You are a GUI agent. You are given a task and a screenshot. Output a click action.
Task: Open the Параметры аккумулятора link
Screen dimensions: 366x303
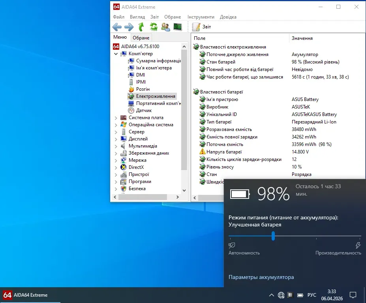261,277
